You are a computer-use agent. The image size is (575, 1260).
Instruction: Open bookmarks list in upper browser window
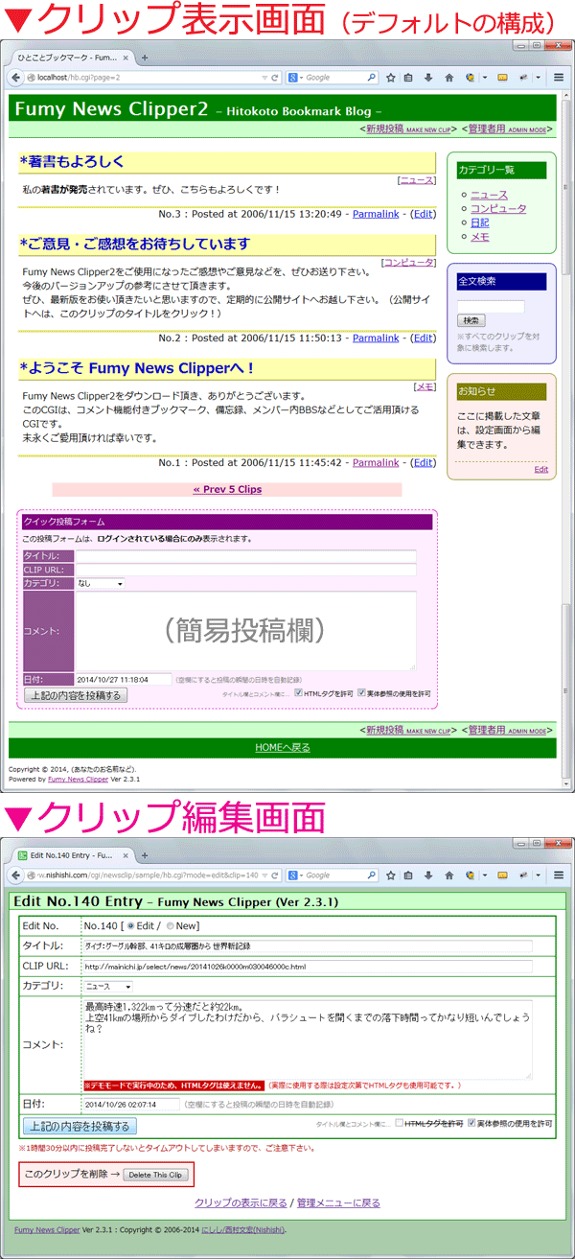pos(409,77)
